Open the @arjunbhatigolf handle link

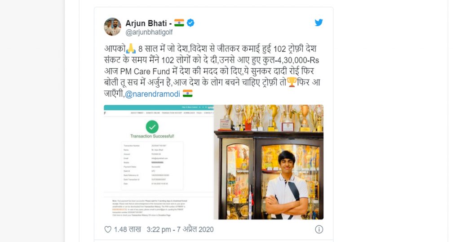point(149,32)
